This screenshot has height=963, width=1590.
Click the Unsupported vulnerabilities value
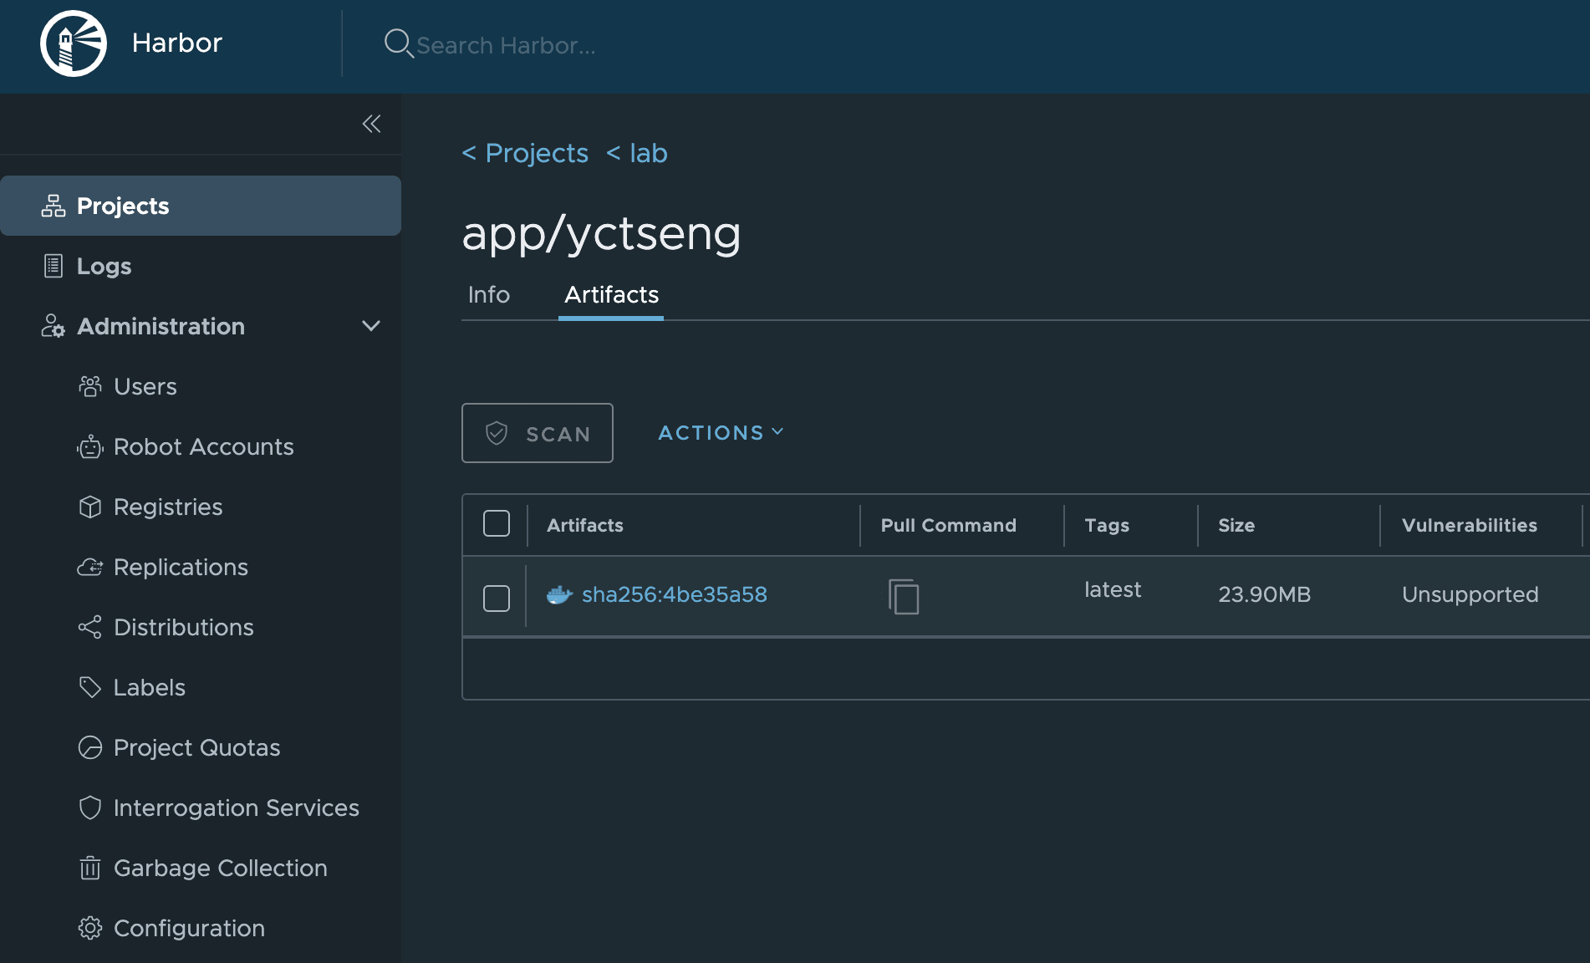click(x=1470, y=594)
